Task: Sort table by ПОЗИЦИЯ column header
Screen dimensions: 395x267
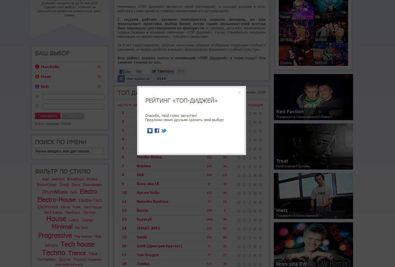Action: pos(256,105)
